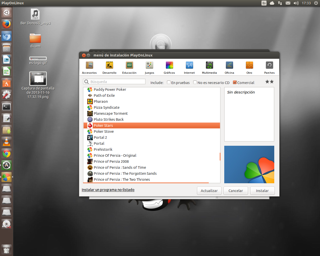Open the Es keyboard layout indicator
The height and width of the screenshot is (256, 320).
(x=264, y=3)
